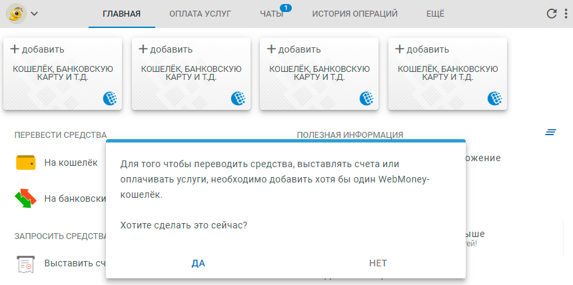Click the WebMoney globe on fourth card

point(495,99)
